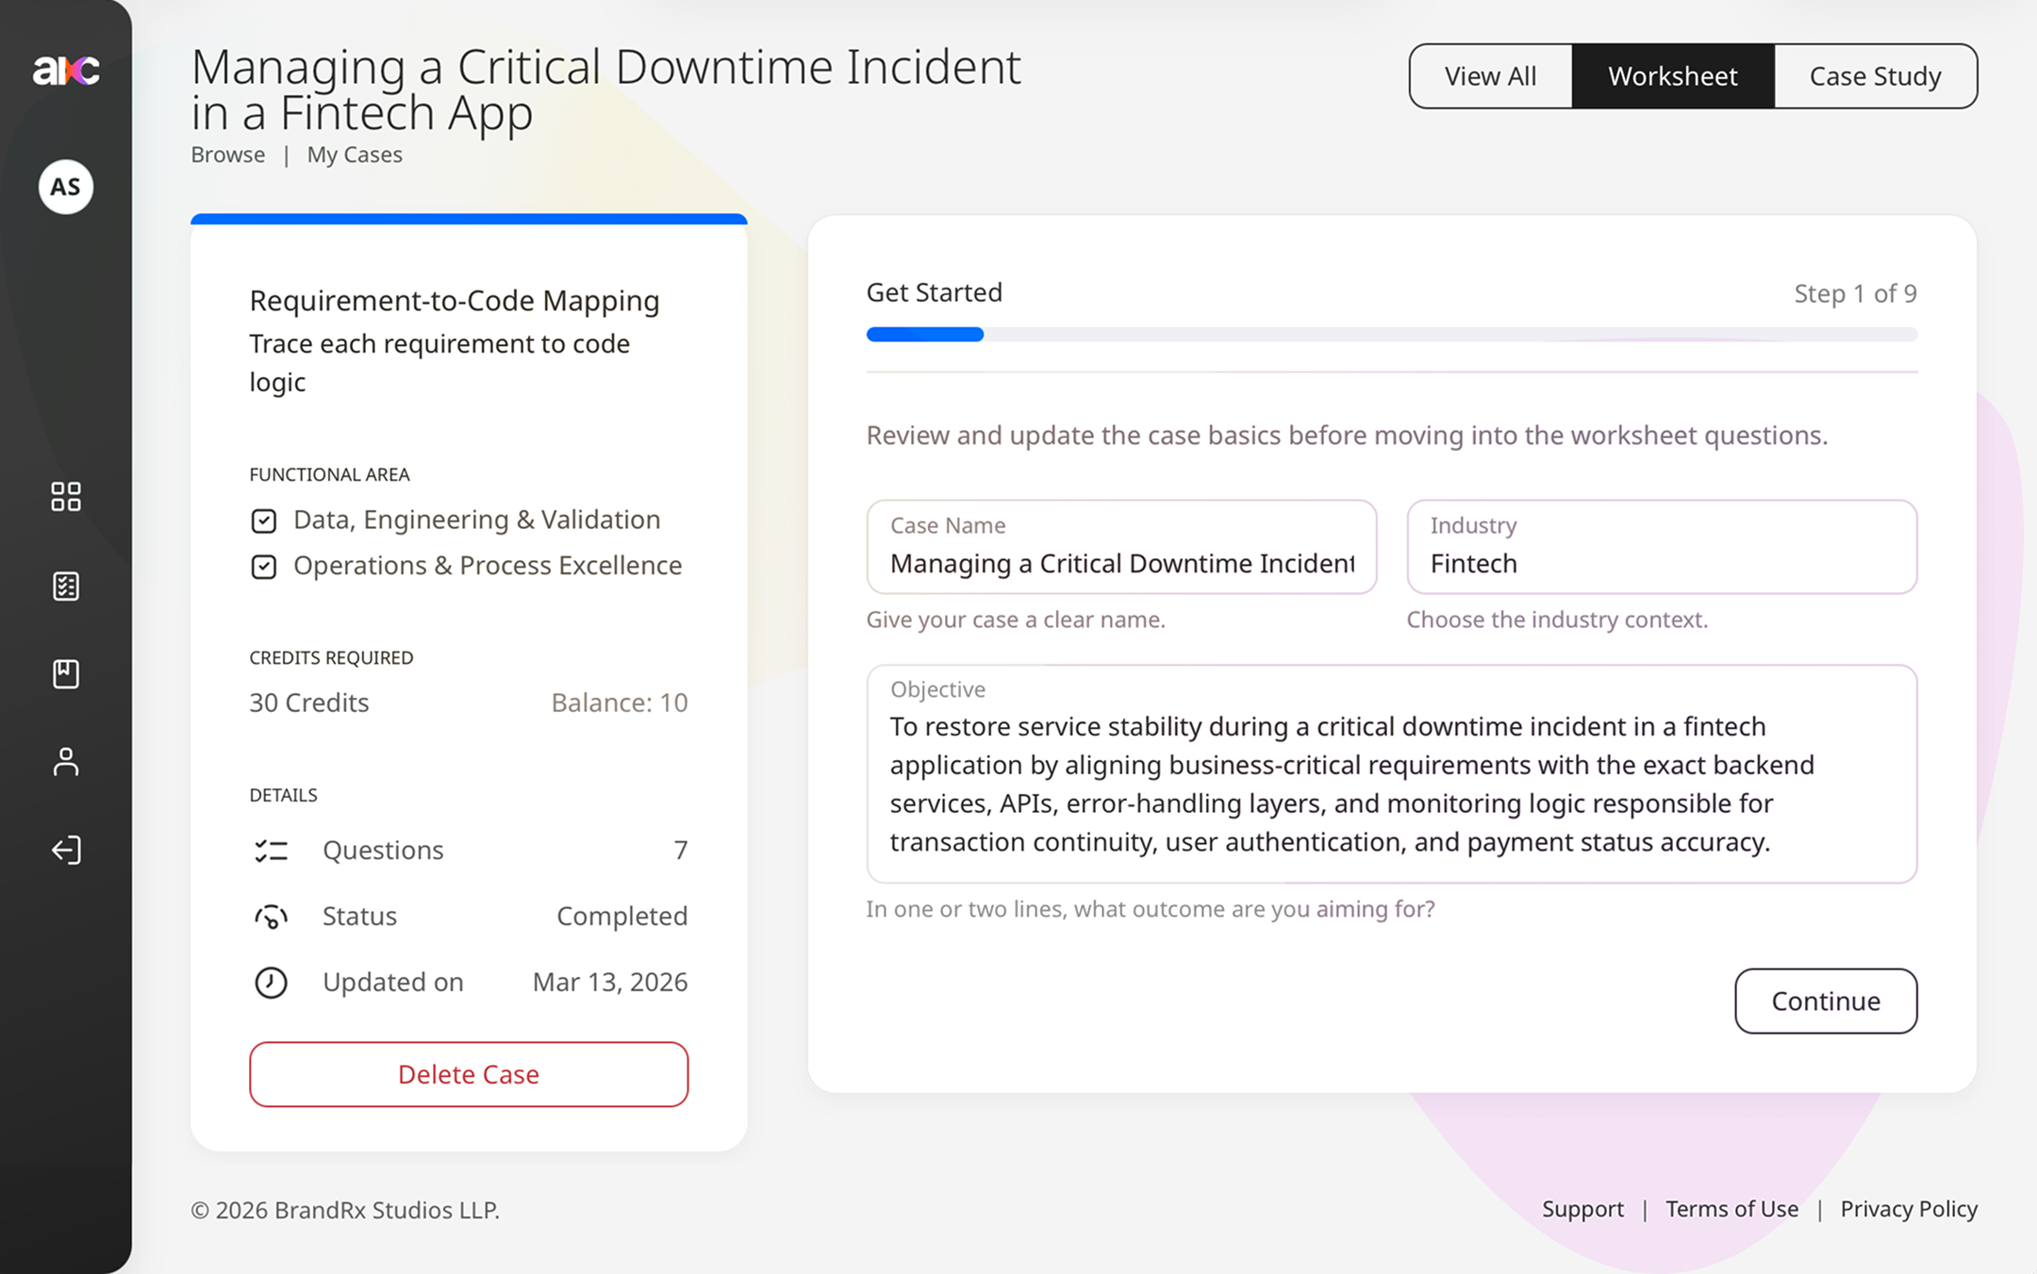Click the Step 1 progress bar

click(x=1391, y=334)
